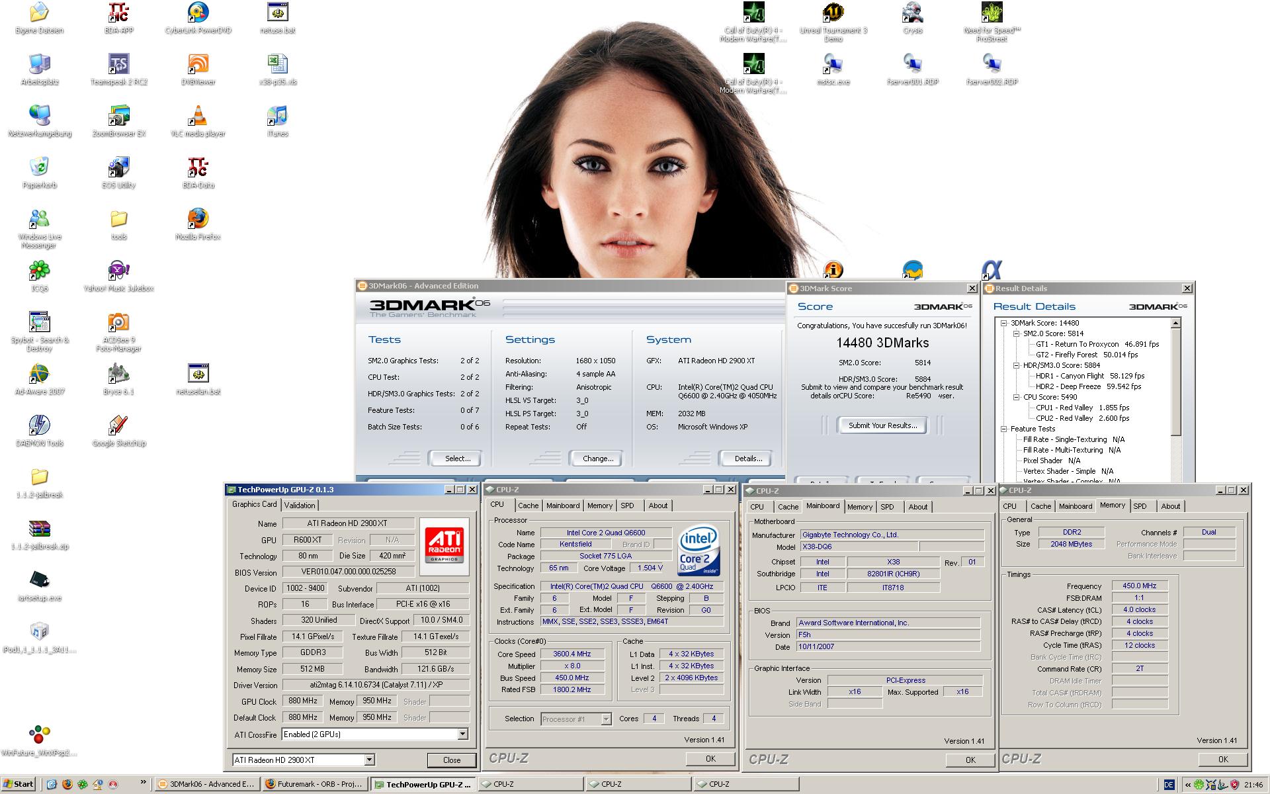The height and width of the screenshot is (794, 1270).
Task: Open the Bryce 6.1 desktop icon
Action: (x=119, y=379)
